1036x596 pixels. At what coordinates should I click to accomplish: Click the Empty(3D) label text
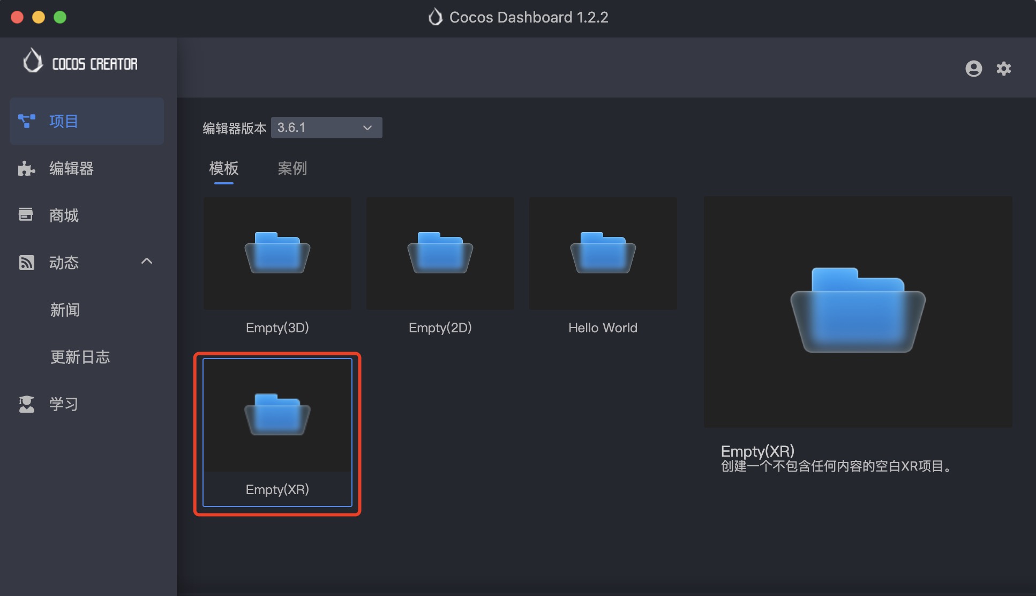pyautogui.click(x=277, y=327)
